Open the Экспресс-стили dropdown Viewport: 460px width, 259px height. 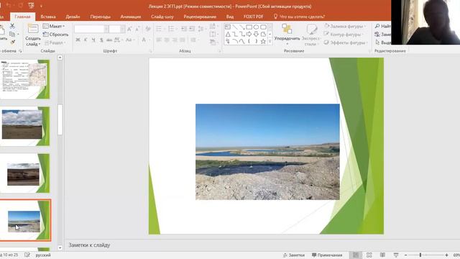click(310, 35)
